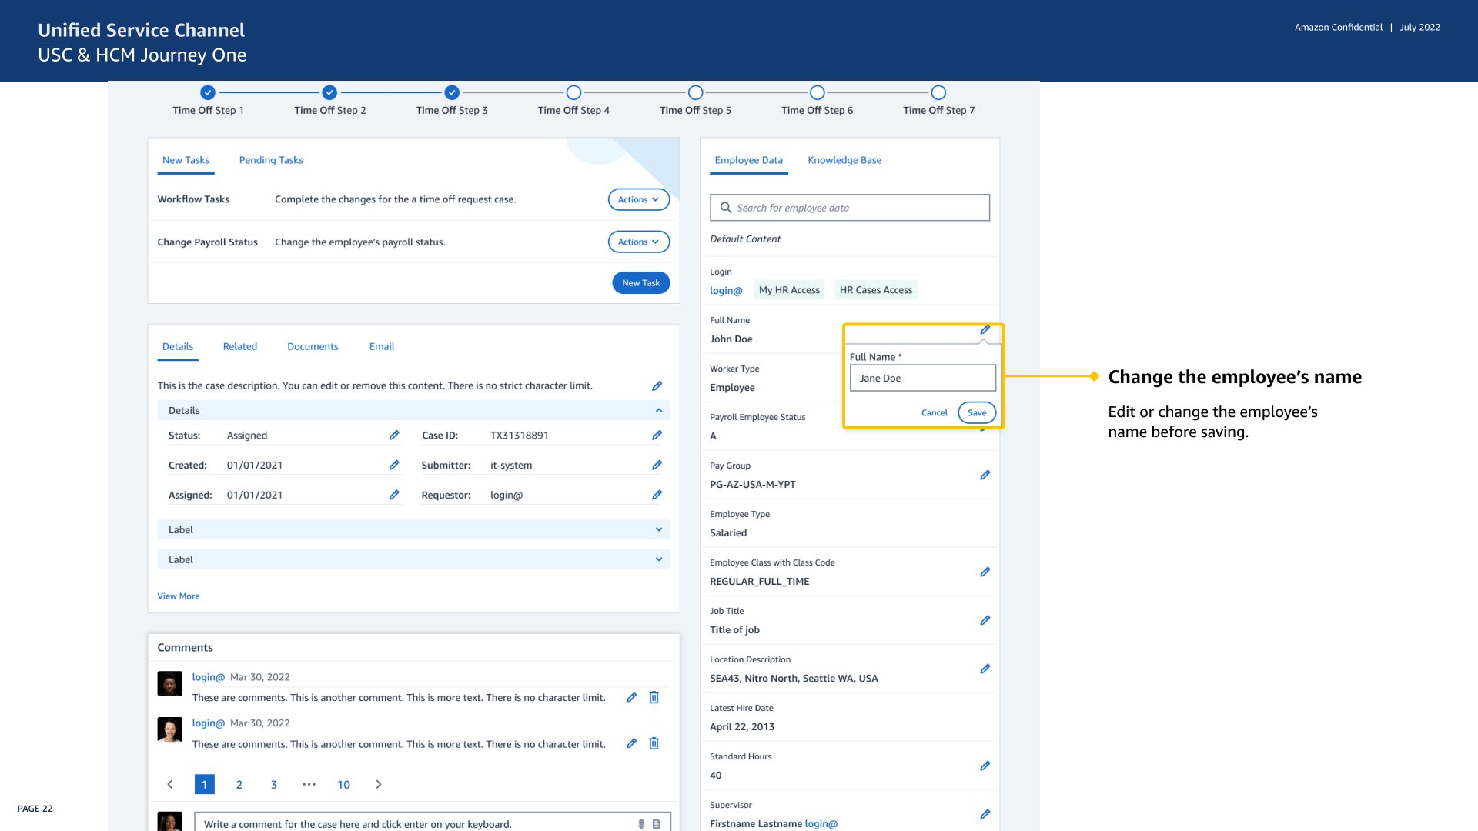Select the Time Off Step 4 circle
This screenshot has height=831, width=1478.
[x=573, y=93]
